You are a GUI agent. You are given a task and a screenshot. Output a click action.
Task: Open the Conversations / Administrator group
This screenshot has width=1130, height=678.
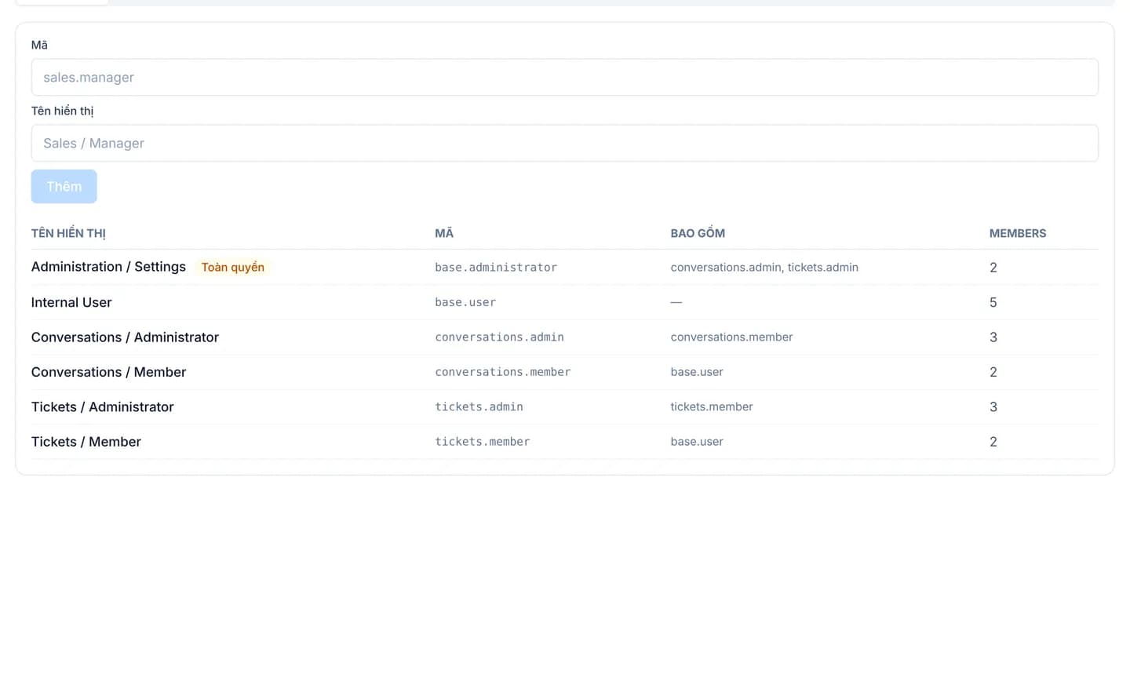pyautogui.click(x=125, y=337)
